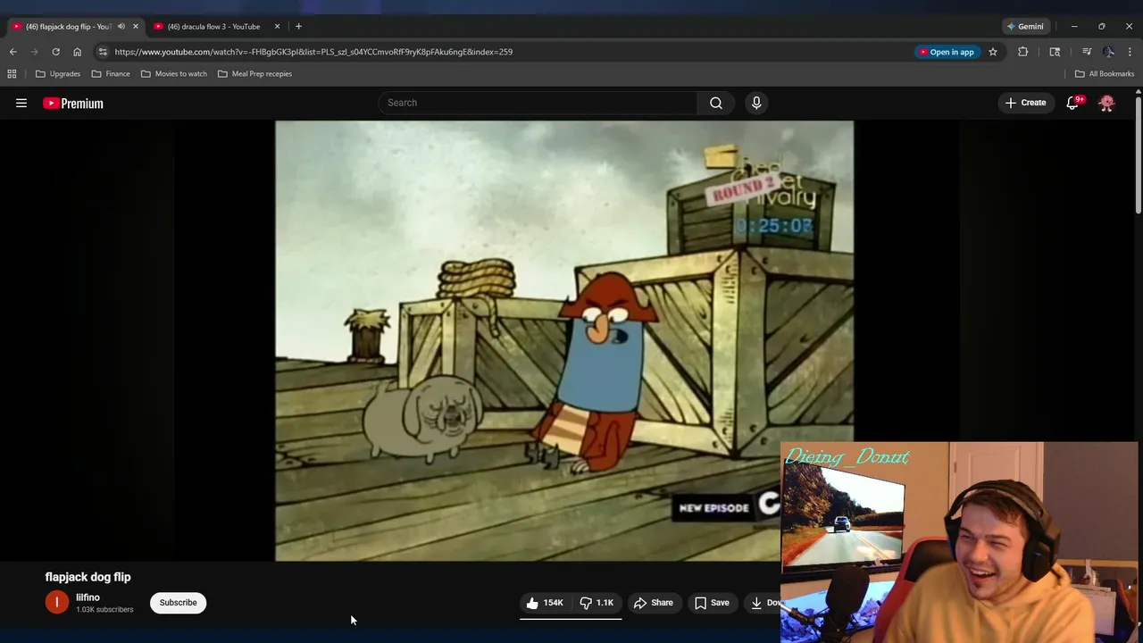Open YouTube account avatar menu

pos(1106,103)
